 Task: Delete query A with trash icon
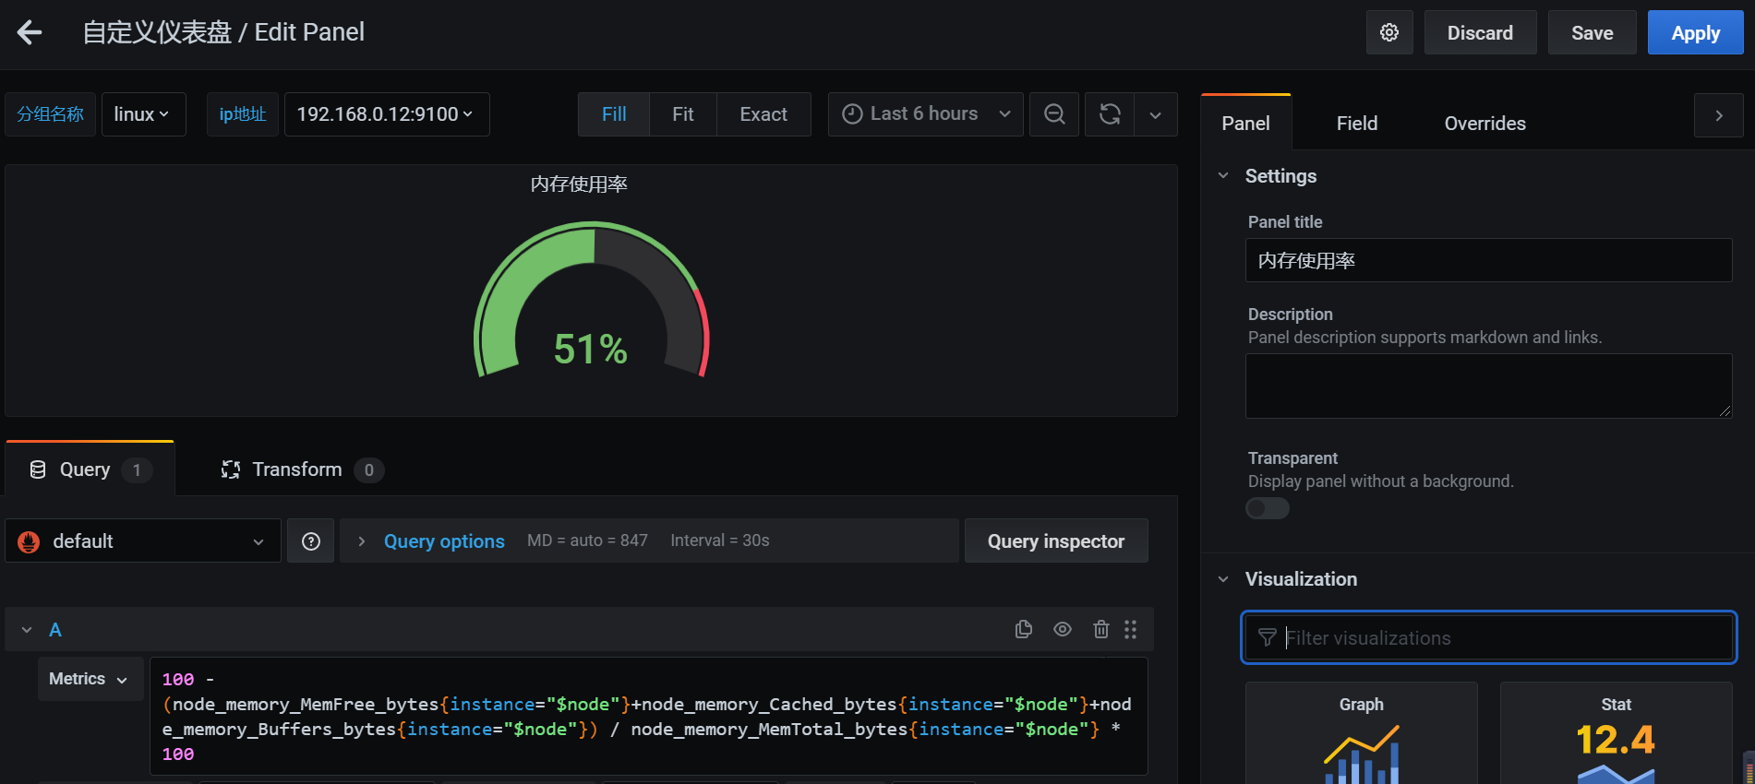click(x=1101, y=629)
